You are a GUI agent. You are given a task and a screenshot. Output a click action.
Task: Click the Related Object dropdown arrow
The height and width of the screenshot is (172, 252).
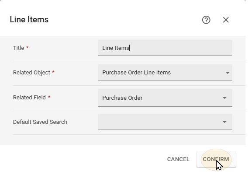pos(228,73)
